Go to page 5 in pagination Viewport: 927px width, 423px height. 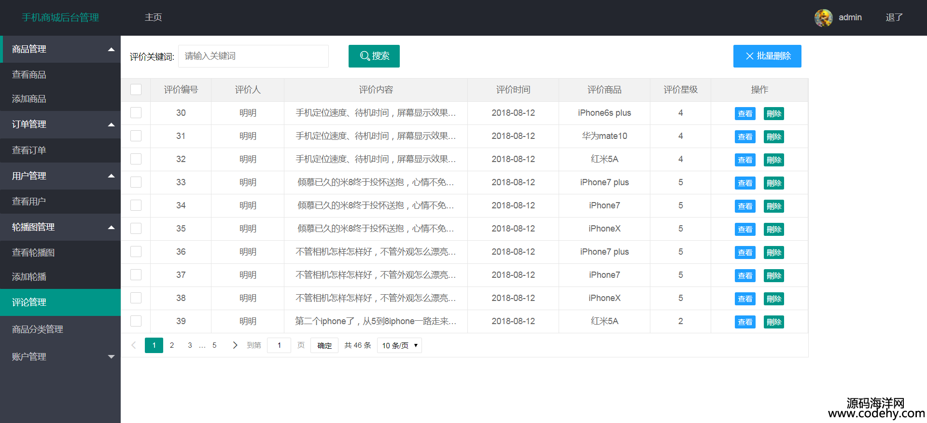[x=214, y=345]
